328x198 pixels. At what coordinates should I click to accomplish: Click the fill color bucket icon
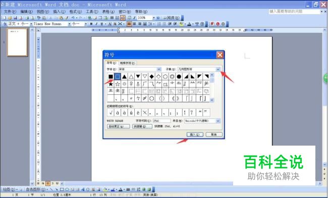105,189
